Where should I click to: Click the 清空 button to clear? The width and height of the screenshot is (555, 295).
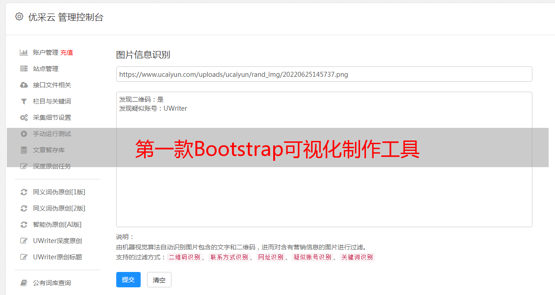coord(159,280)
